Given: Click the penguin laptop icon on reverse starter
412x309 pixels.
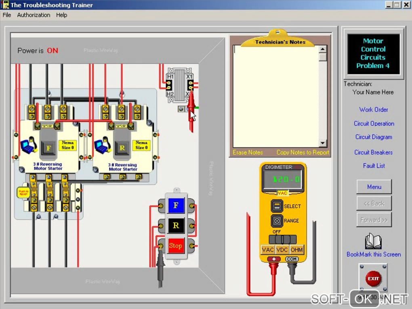Looking at the screenshot, I should coord(103,145).
